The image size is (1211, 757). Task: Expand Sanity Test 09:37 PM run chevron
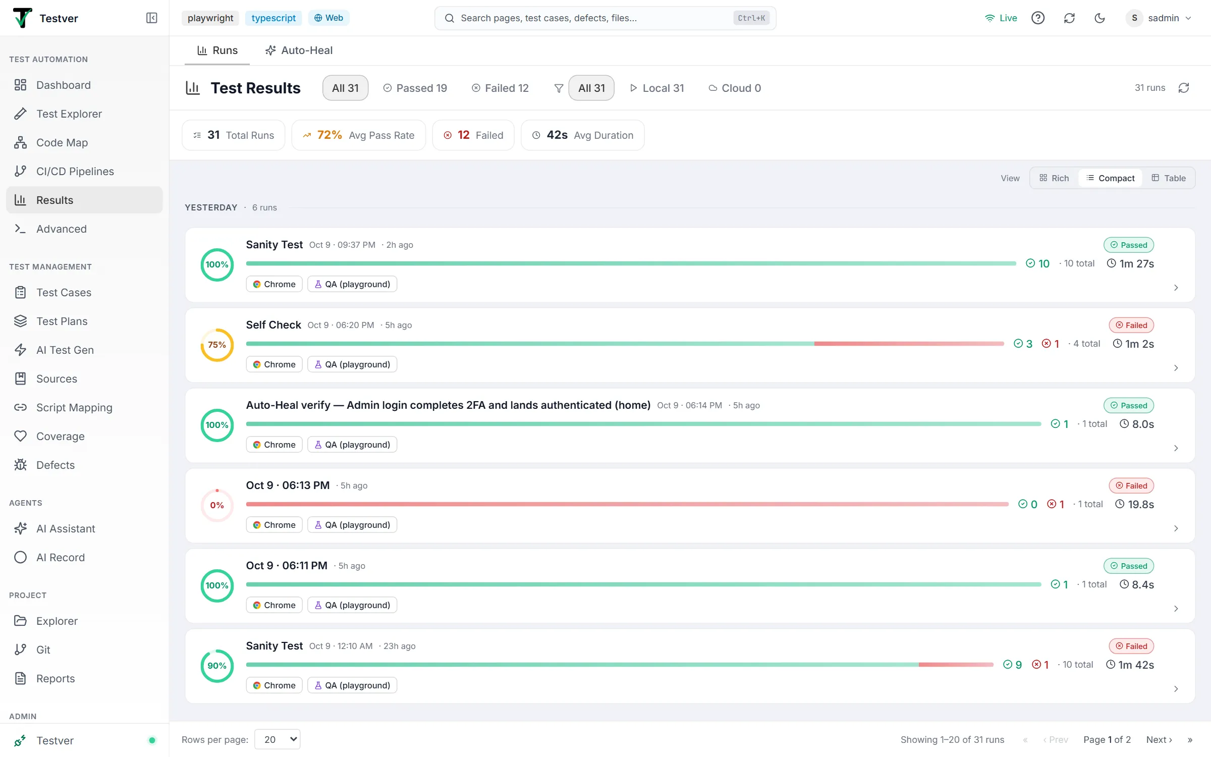[1176, 288]
